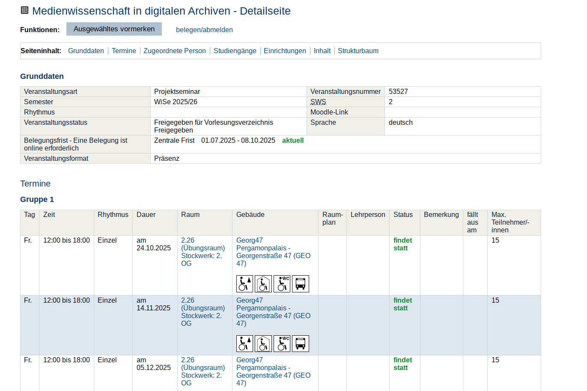Jump to Termine section
The height and width of the screenshot is (391, 587).
click(x=124, y=51)
